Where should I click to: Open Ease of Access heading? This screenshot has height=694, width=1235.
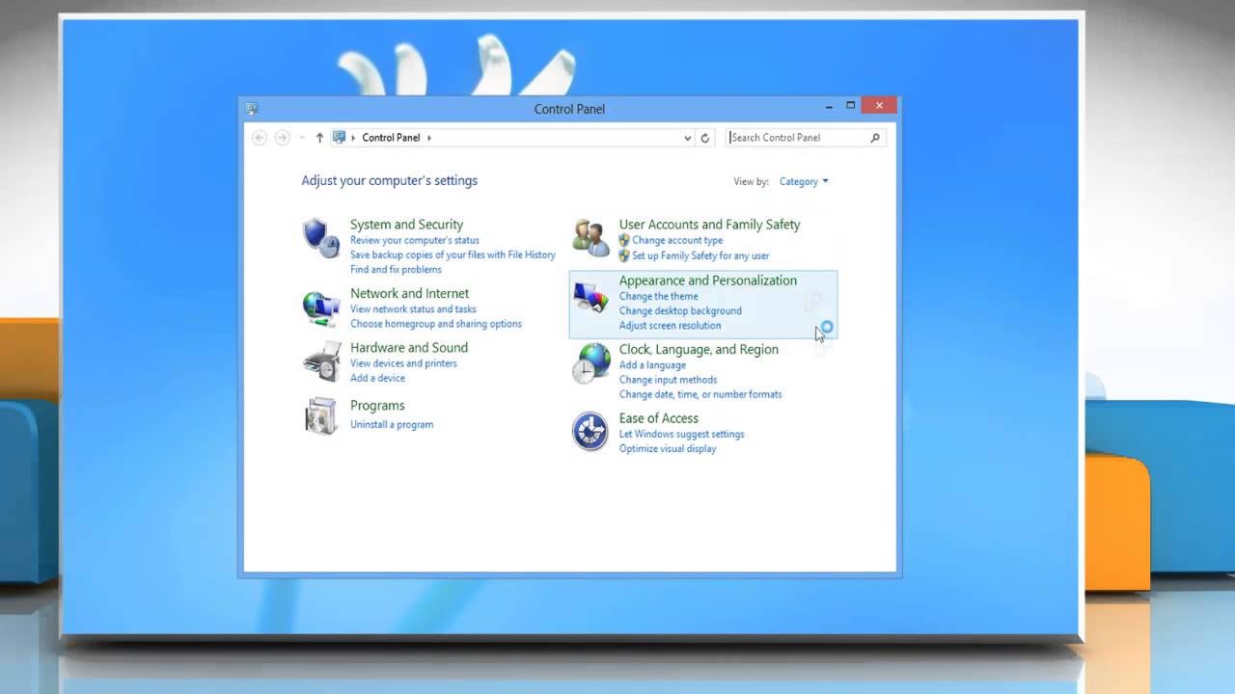(658, 418)
